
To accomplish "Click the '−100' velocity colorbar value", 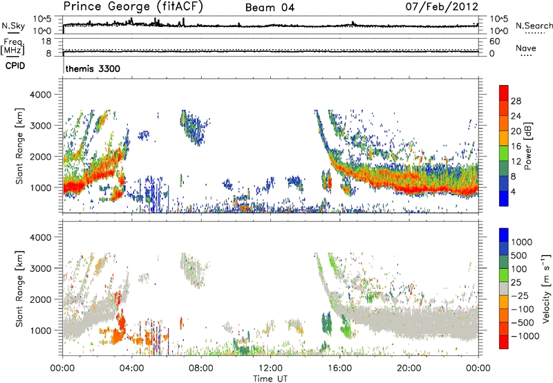I will pos(523,309).
